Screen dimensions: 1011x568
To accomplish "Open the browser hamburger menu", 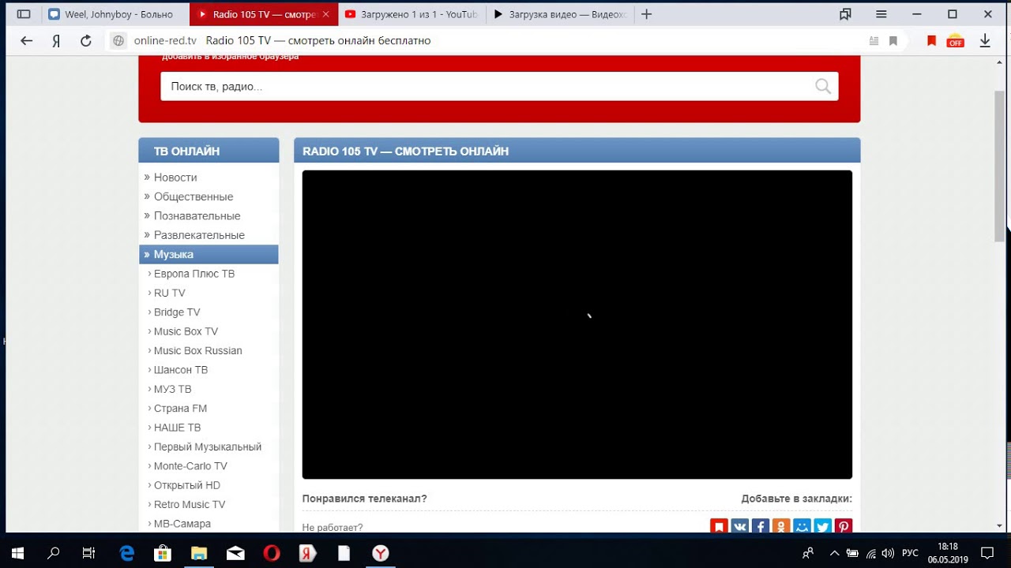I will click(881, 14).
